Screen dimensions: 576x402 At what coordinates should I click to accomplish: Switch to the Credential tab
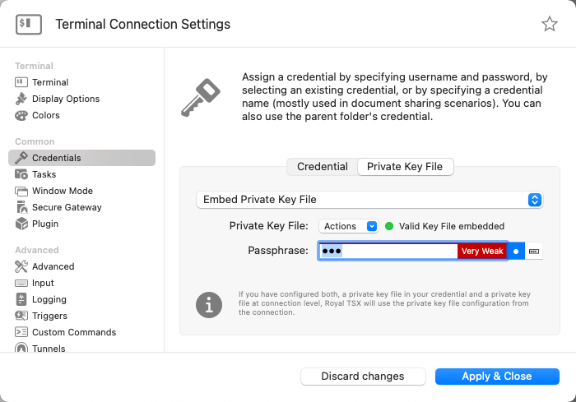322,166
